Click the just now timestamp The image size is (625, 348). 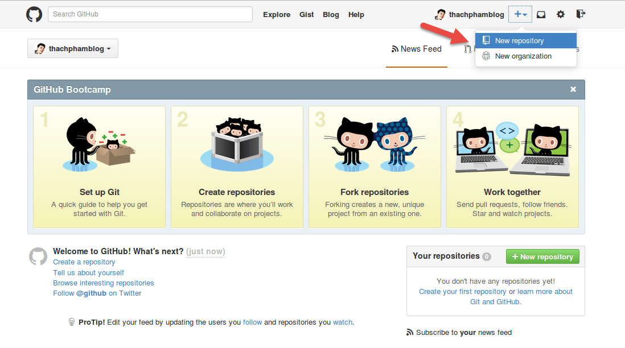point(205,252)
